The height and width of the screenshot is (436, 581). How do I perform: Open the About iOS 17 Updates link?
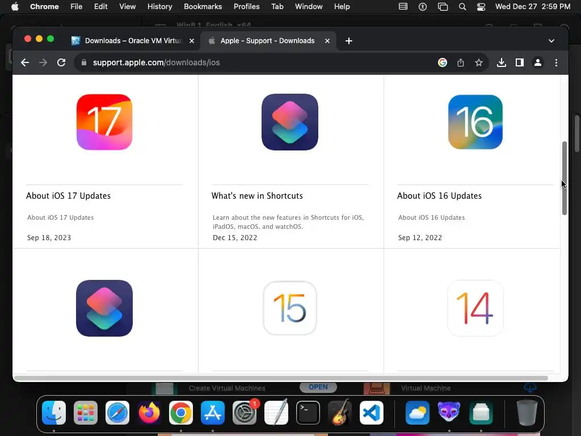69,196
